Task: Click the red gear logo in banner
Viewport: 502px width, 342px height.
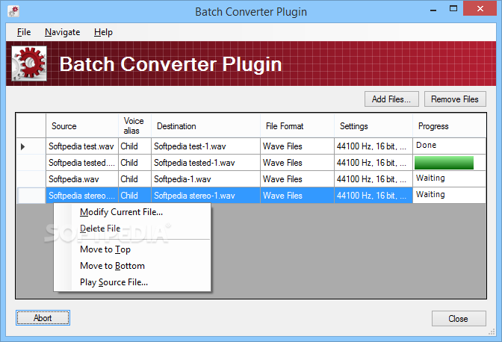Action: [x=29, y=63]
